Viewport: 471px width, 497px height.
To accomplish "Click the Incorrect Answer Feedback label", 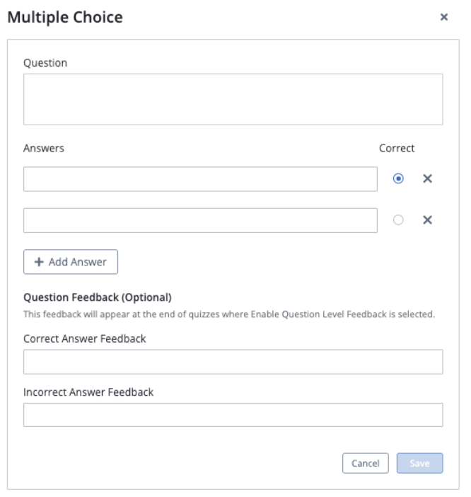I will pyautogui.click(x=88, y=392).
